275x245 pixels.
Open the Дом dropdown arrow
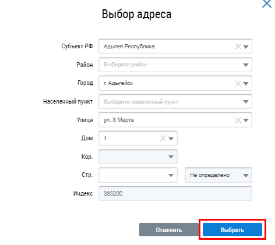point(171,139)
